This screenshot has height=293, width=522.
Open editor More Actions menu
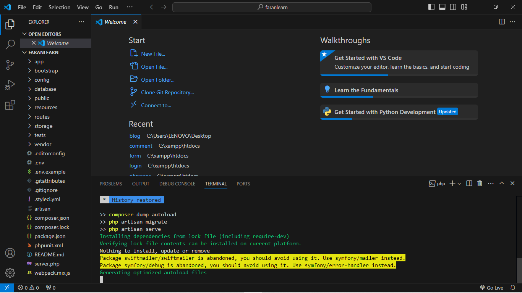click(513, 22)
